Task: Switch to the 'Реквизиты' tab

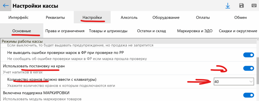Action: (55, 18)
